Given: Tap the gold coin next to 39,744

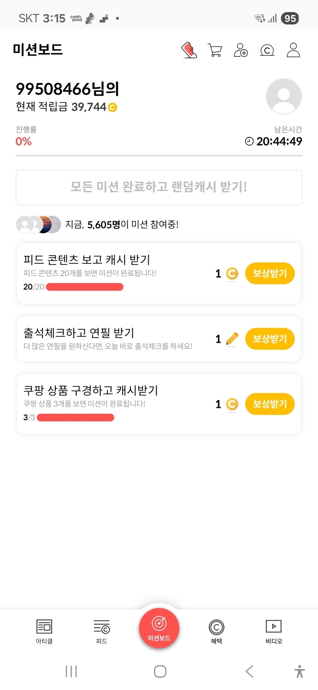Looking at the screenshot, I should (x=112, y=107).
